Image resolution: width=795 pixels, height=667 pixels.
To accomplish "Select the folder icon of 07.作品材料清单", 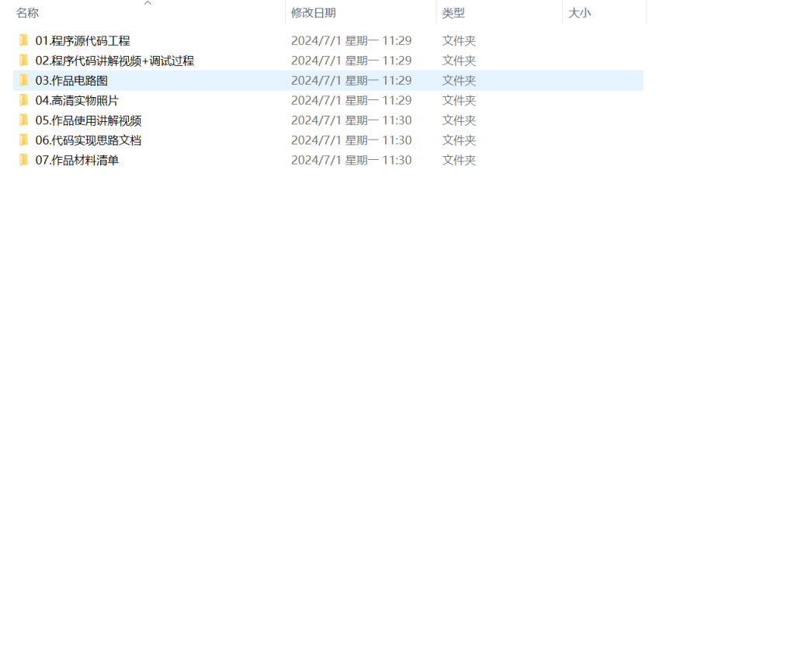I will tap(25, 160).
